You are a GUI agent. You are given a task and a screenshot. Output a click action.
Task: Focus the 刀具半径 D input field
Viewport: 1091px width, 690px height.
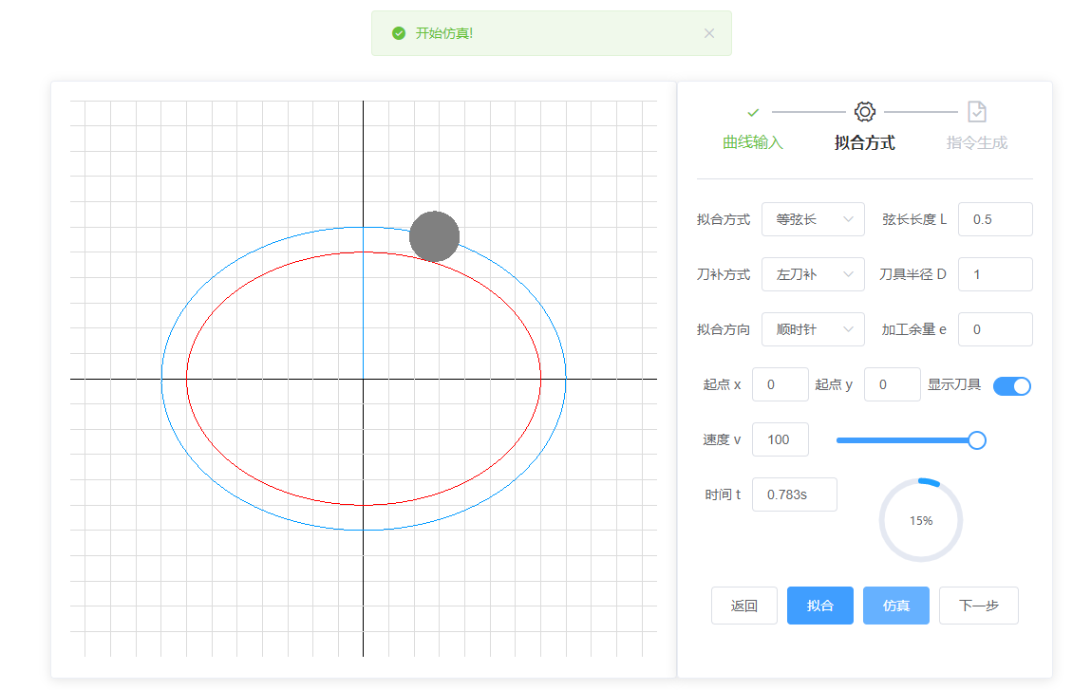tap(994, 274)
